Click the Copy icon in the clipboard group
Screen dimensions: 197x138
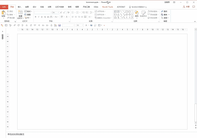click(8, 14)
